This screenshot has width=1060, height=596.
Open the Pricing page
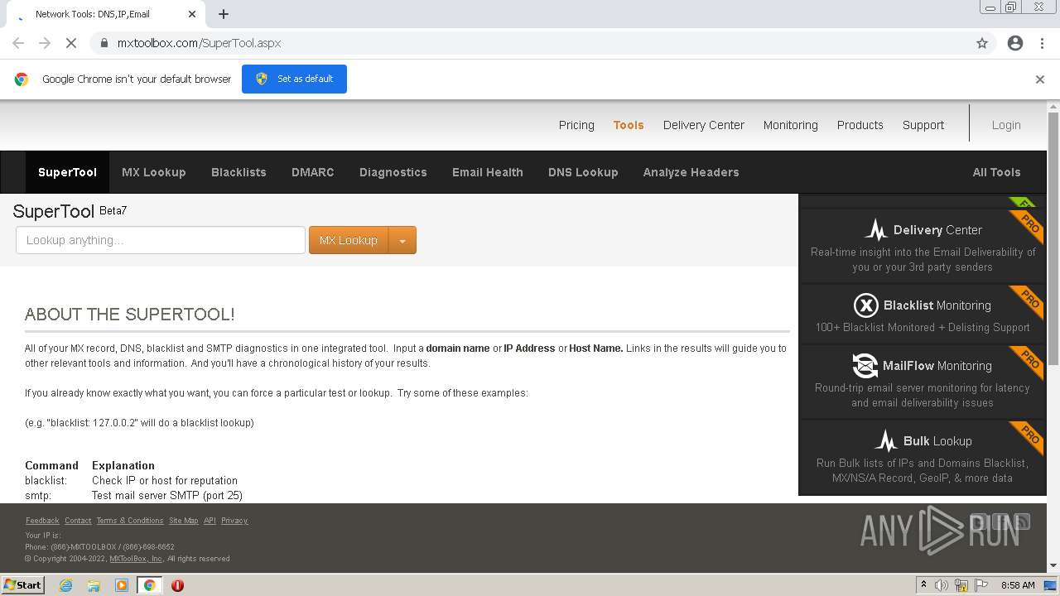click(576, 125)
